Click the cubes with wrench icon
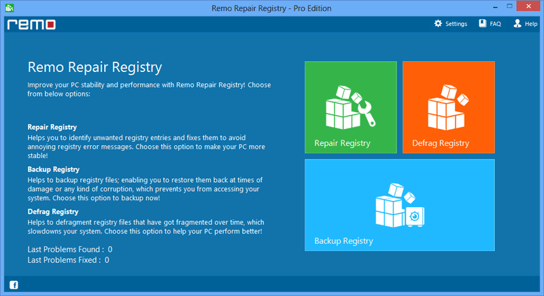The width and height of the screenshot is (544, 296). pyautogui.click(x=350, y=107)
